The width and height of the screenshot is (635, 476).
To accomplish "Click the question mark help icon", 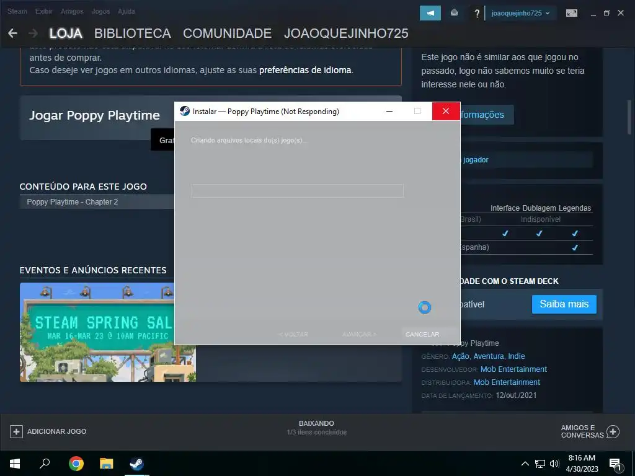I will pos(477,14).
